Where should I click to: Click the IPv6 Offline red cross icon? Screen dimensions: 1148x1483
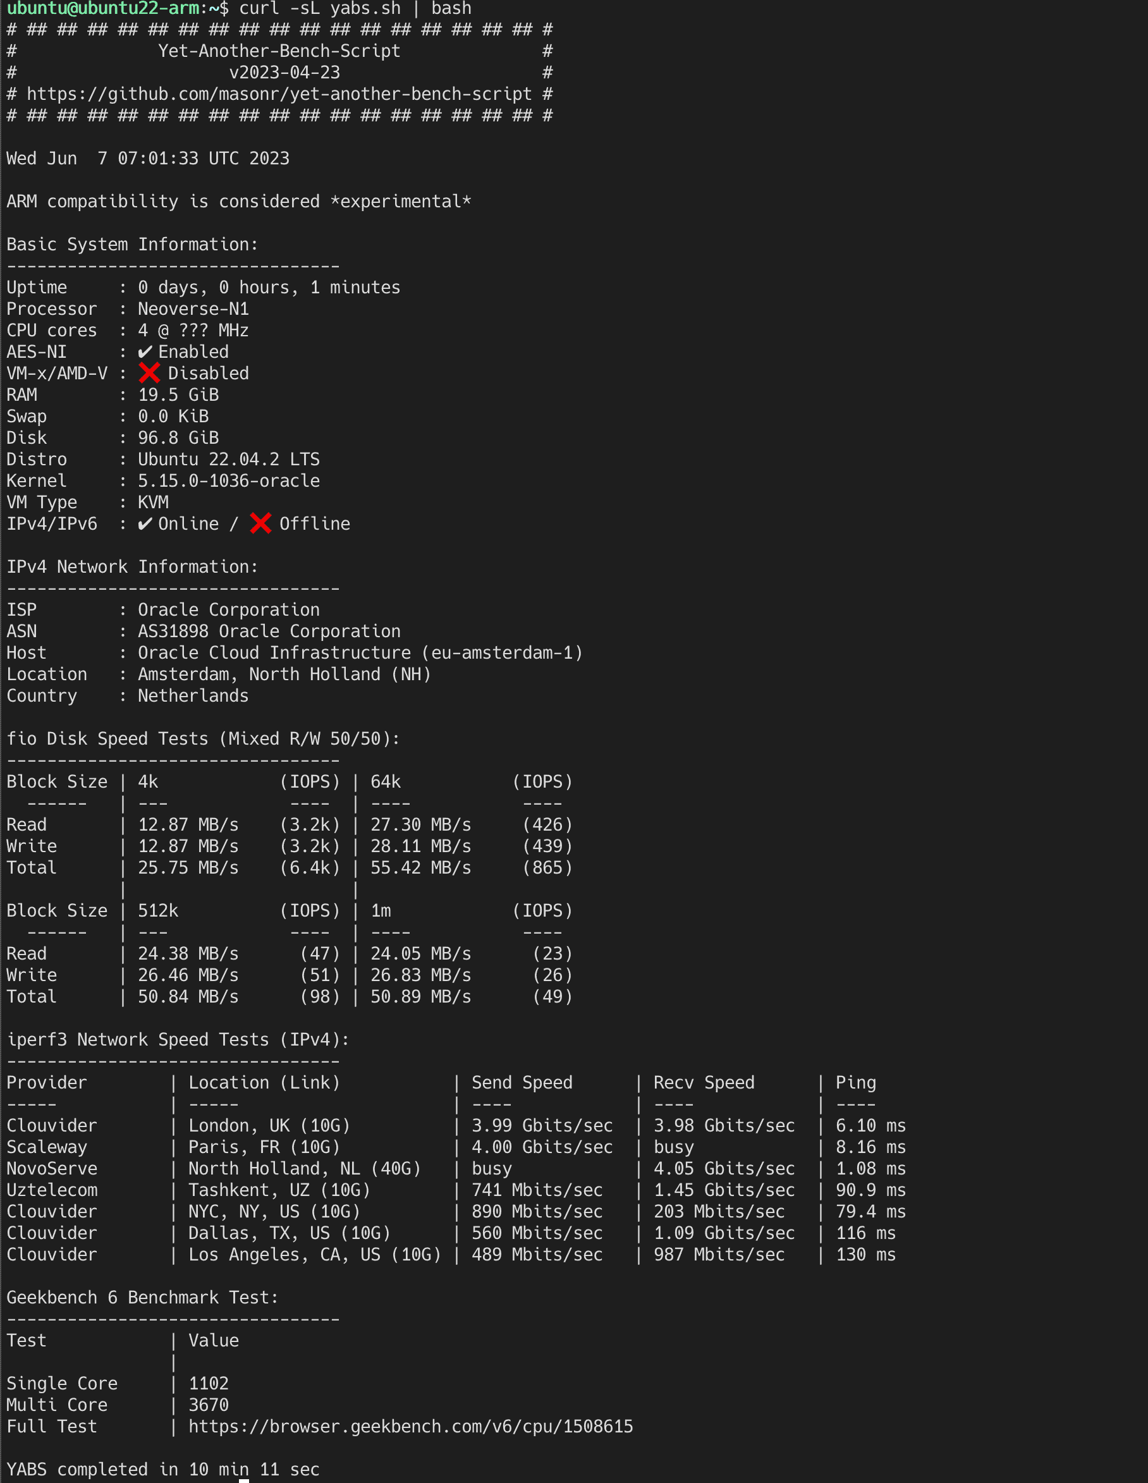click(x=260, y=523)
